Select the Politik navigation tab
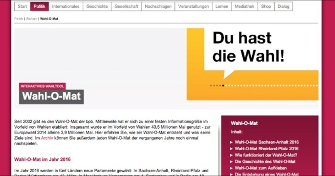 [x=39, y=6]
